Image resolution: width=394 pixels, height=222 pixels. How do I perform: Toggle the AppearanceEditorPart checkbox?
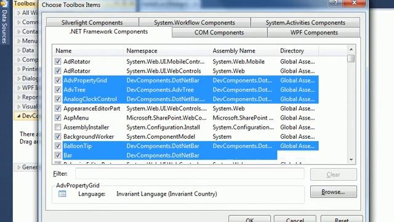coord(58,109)
